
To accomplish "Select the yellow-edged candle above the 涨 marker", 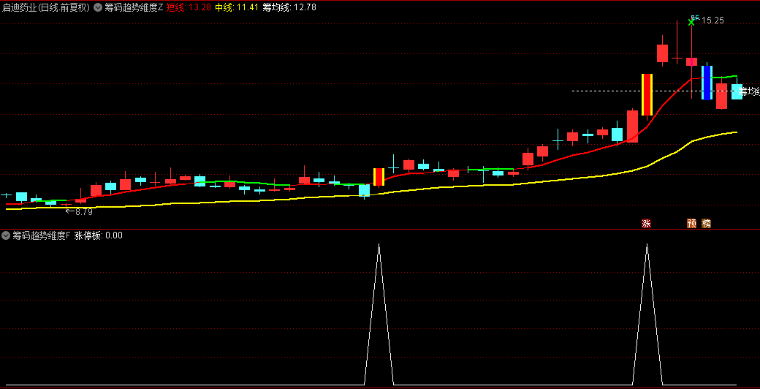I will [647, 94].
